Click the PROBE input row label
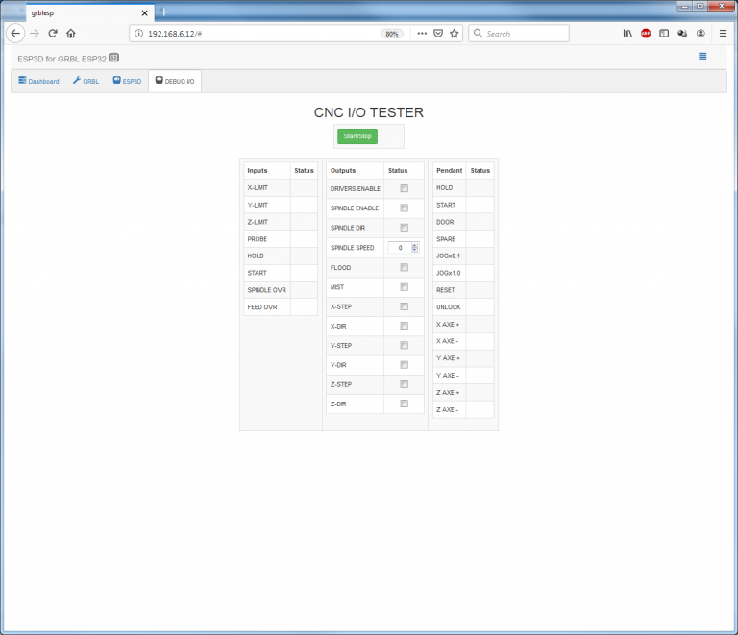 pyautogui.click(x=257, y=239)
